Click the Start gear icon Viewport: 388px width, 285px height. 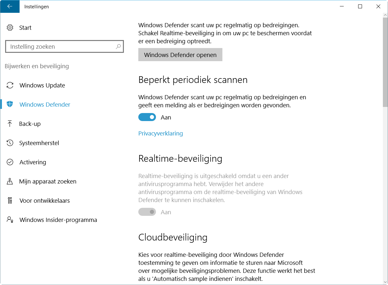click(x=10, y=28)
